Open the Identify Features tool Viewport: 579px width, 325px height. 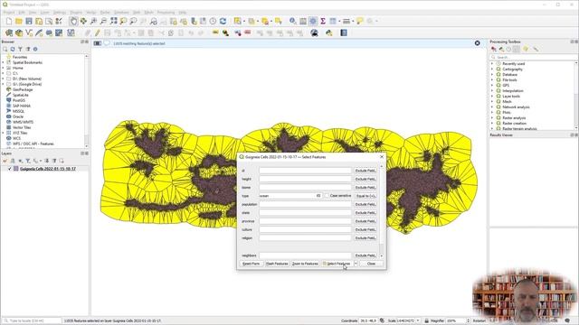pos(292,22)
